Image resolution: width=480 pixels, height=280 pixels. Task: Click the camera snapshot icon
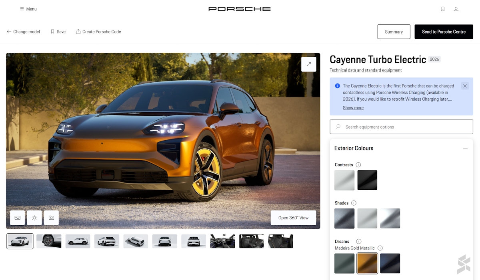51,218
